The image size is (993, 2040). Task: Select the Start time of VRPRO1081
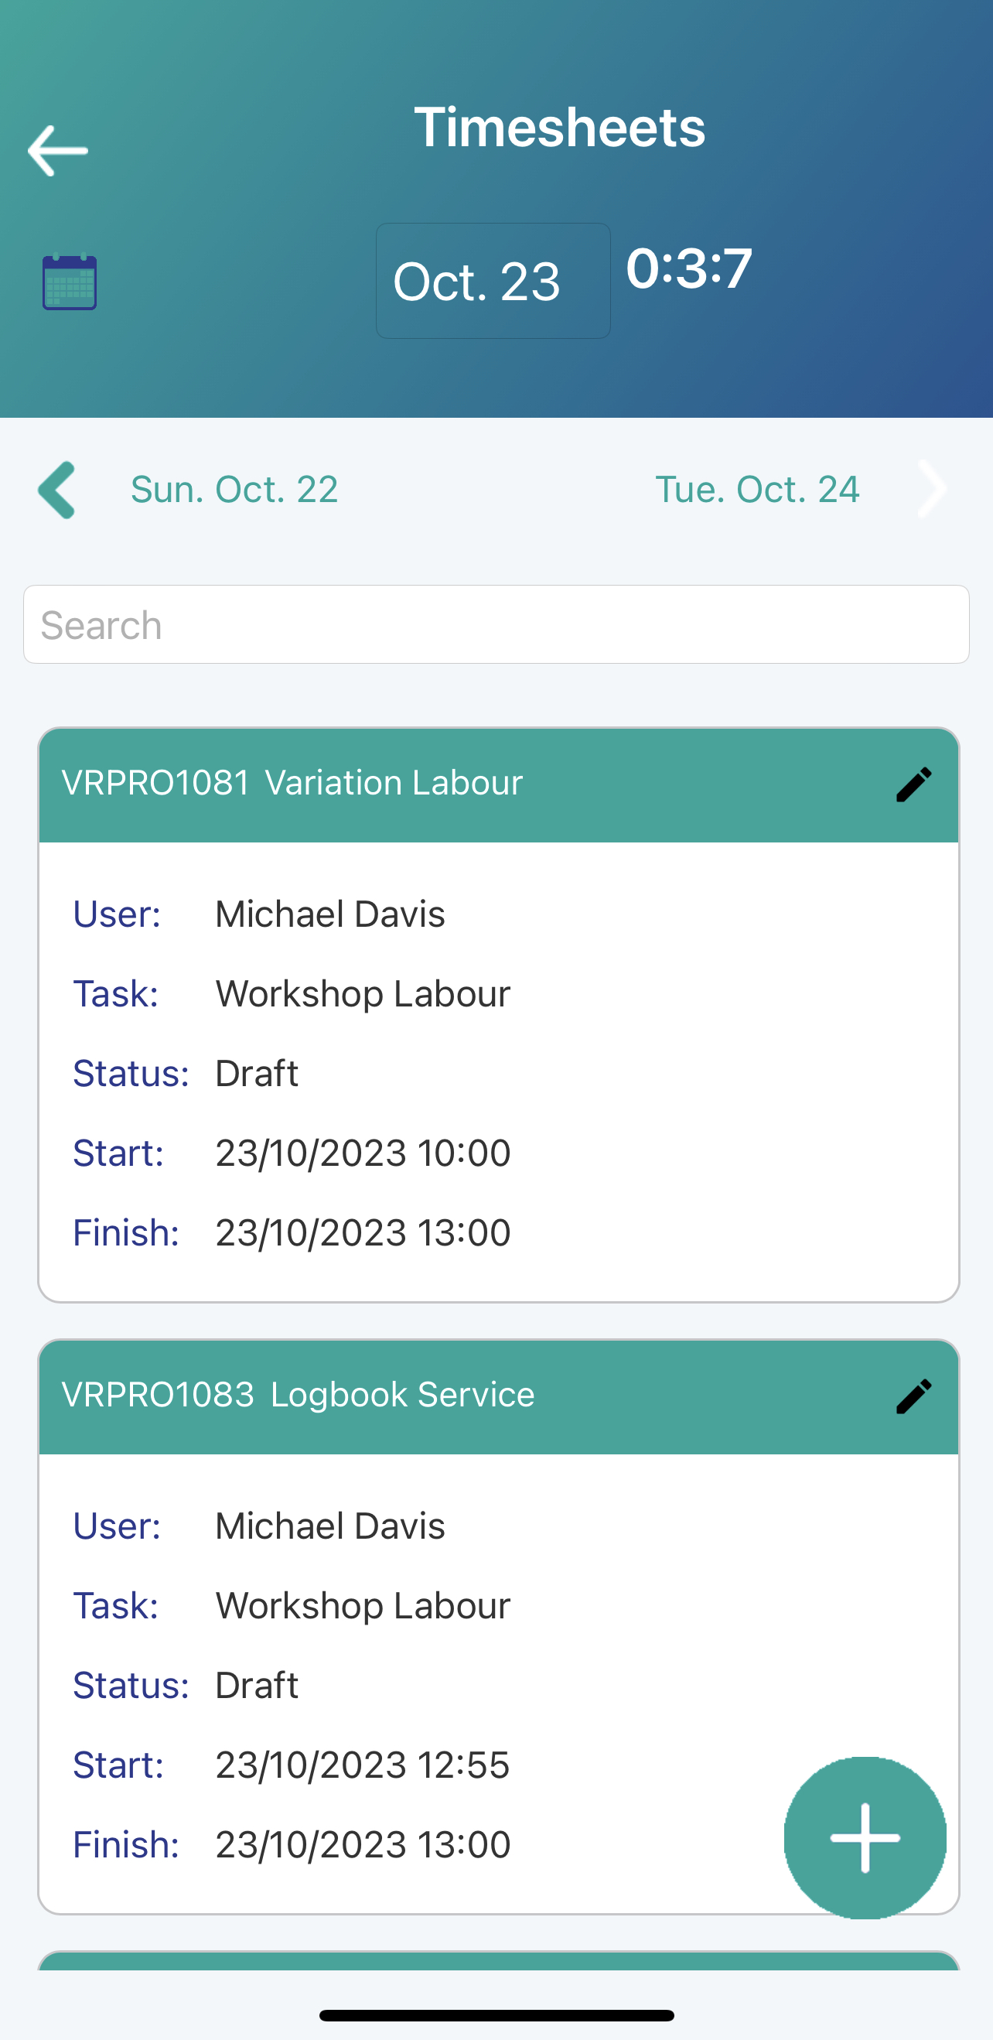pyautogui.click(x=362, y=1153)
